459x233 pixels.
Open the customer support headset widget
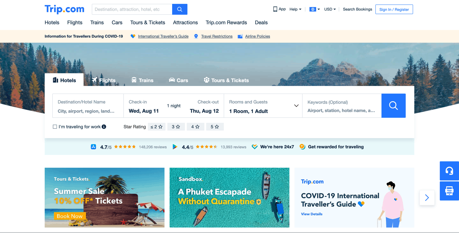(449, 171)
